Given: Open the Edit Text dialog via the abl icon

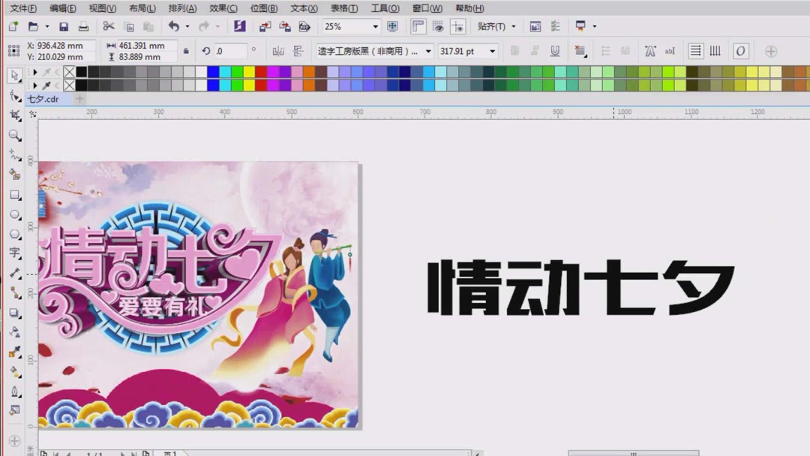Looking at the screenshot, I should [x=670, y=51].
